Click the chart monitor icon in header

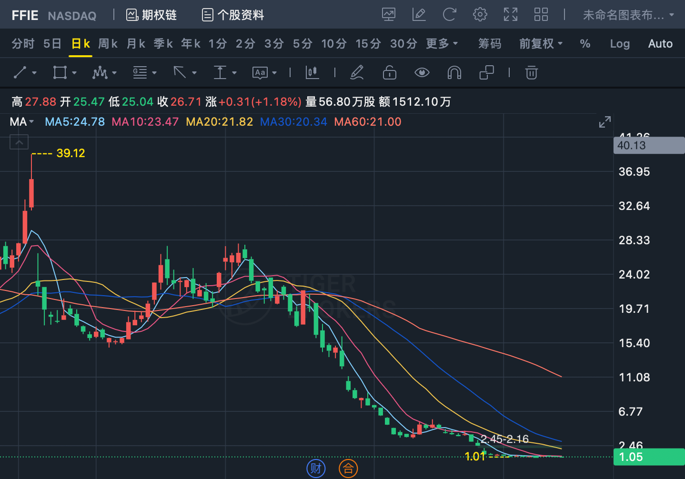click(389, 15)
